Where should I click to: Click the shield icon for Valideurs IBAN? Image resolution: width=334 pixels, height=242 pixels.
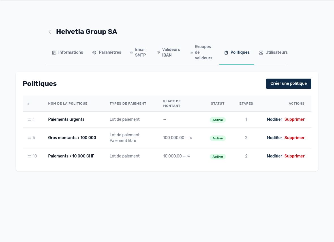pyautogui.click(x=158, y=53)
